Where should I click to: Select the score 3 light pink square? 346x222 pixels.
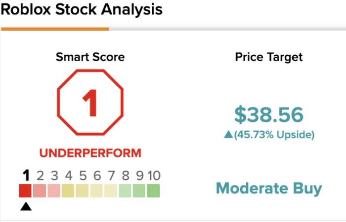pos(53,191)
